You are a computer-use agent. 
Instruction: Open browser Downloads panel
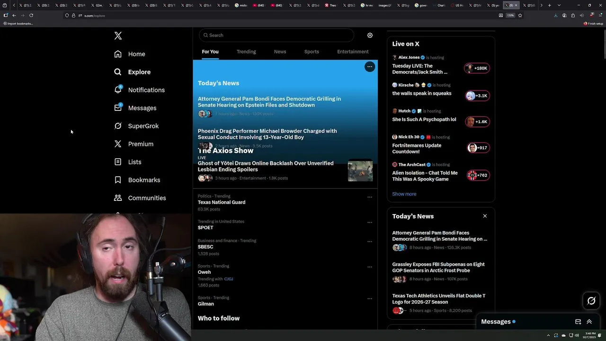click(x=555, y=16)
